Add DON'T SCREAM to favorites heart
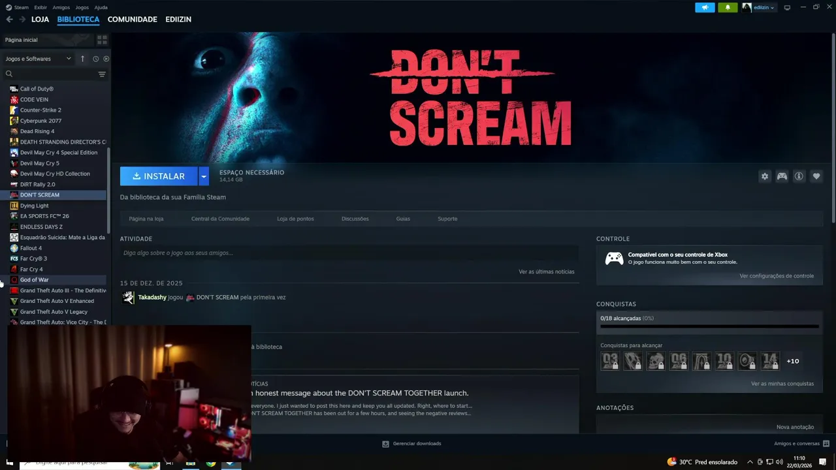This screenshot has width=836, height=470. [x=816, y=176]
